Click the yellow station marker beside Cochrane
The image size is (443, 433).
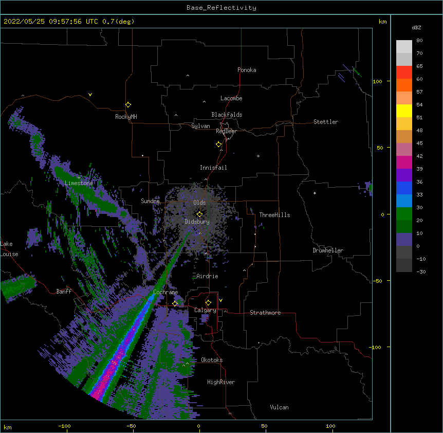point(175,303)
